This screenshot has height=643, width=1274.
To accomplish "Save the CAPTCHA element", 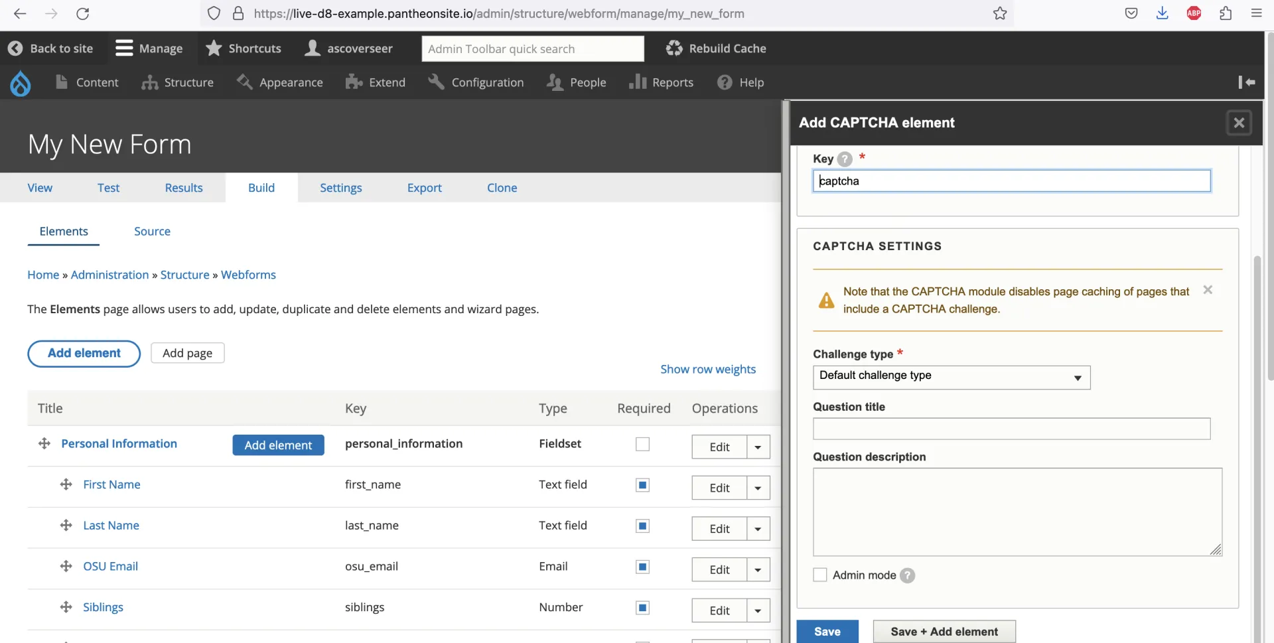I will (827, 631).
